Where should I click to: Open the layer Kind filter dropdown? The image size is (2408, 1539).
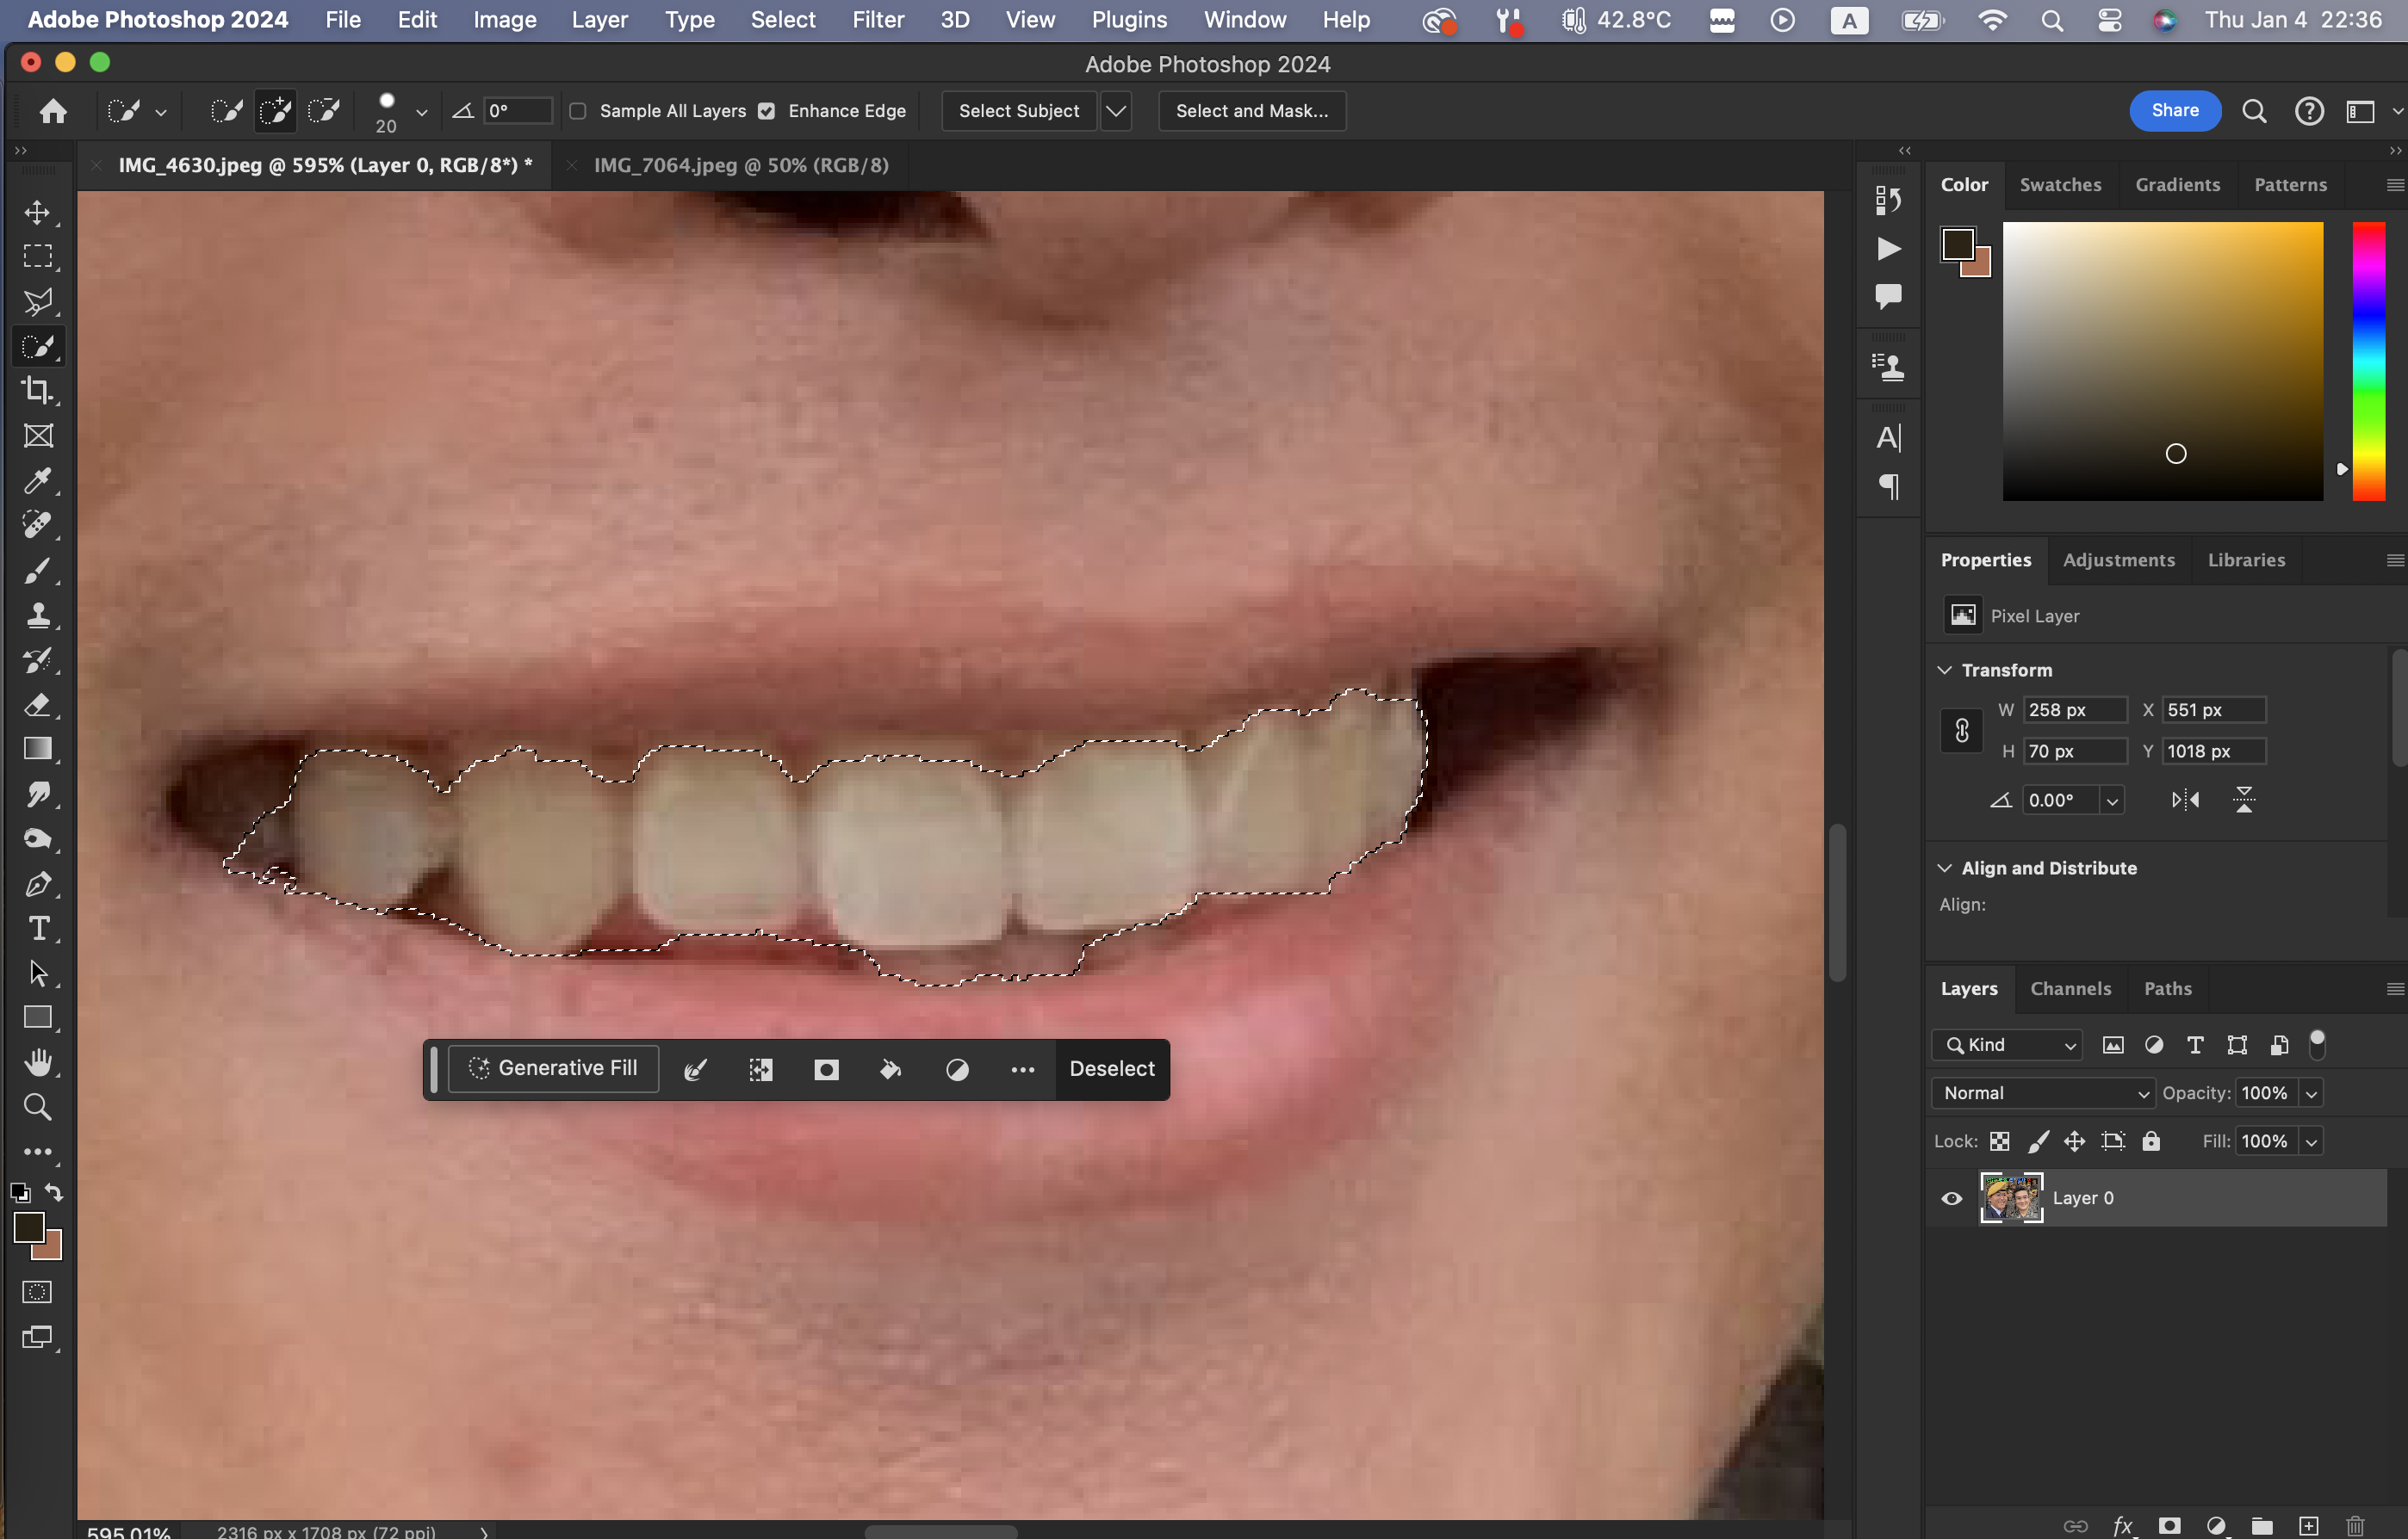2007,1045
